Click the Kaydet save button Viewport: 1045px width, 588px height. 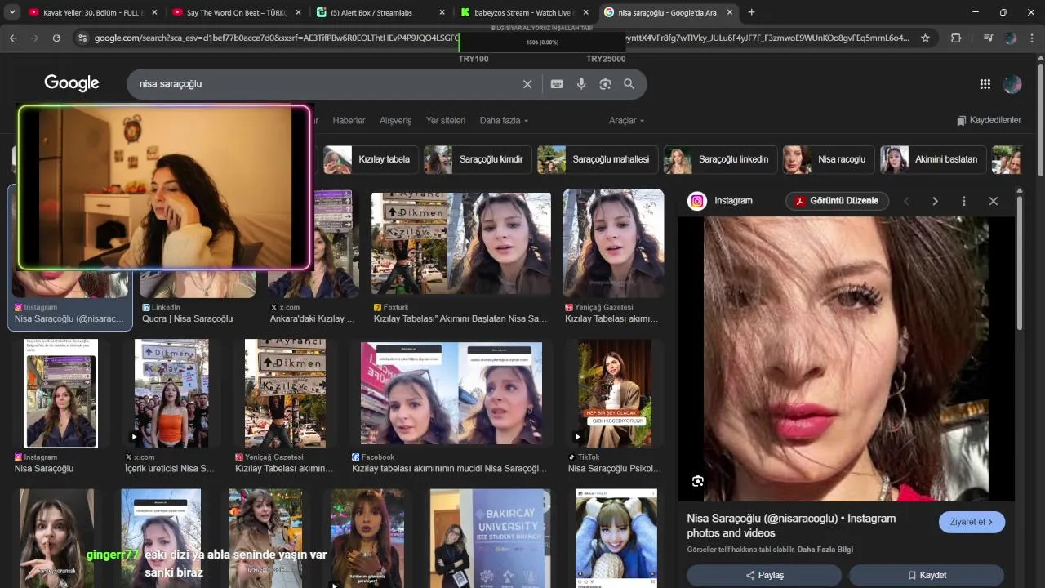pyautogui.click(x=927, y=575)
